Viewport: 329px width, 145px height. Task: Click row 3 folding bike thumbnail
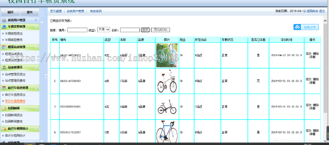(x=167, y=107)
